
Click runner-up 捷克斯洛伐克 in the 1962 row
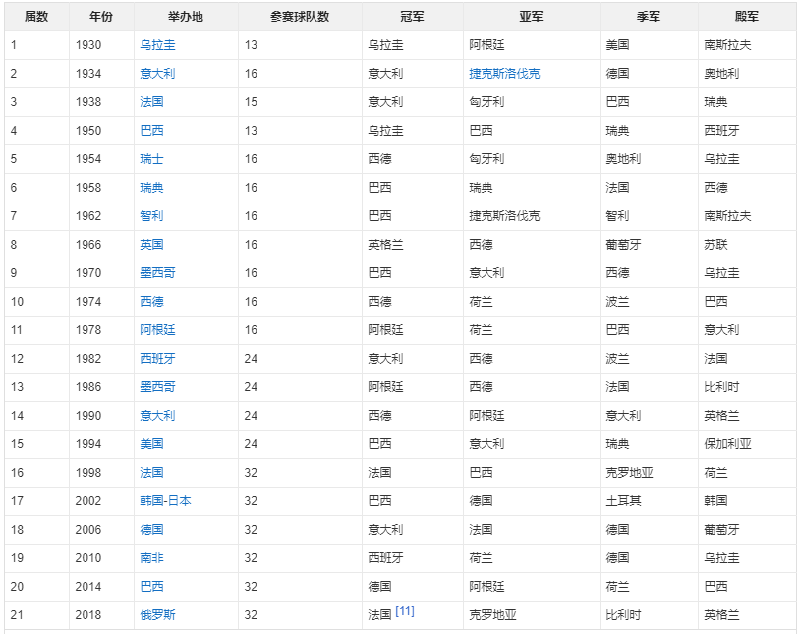(x=505, y=216)
